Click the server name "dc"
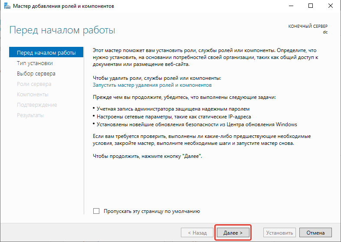The height and width of the screenshot is (242, 341). click(325, 32)
